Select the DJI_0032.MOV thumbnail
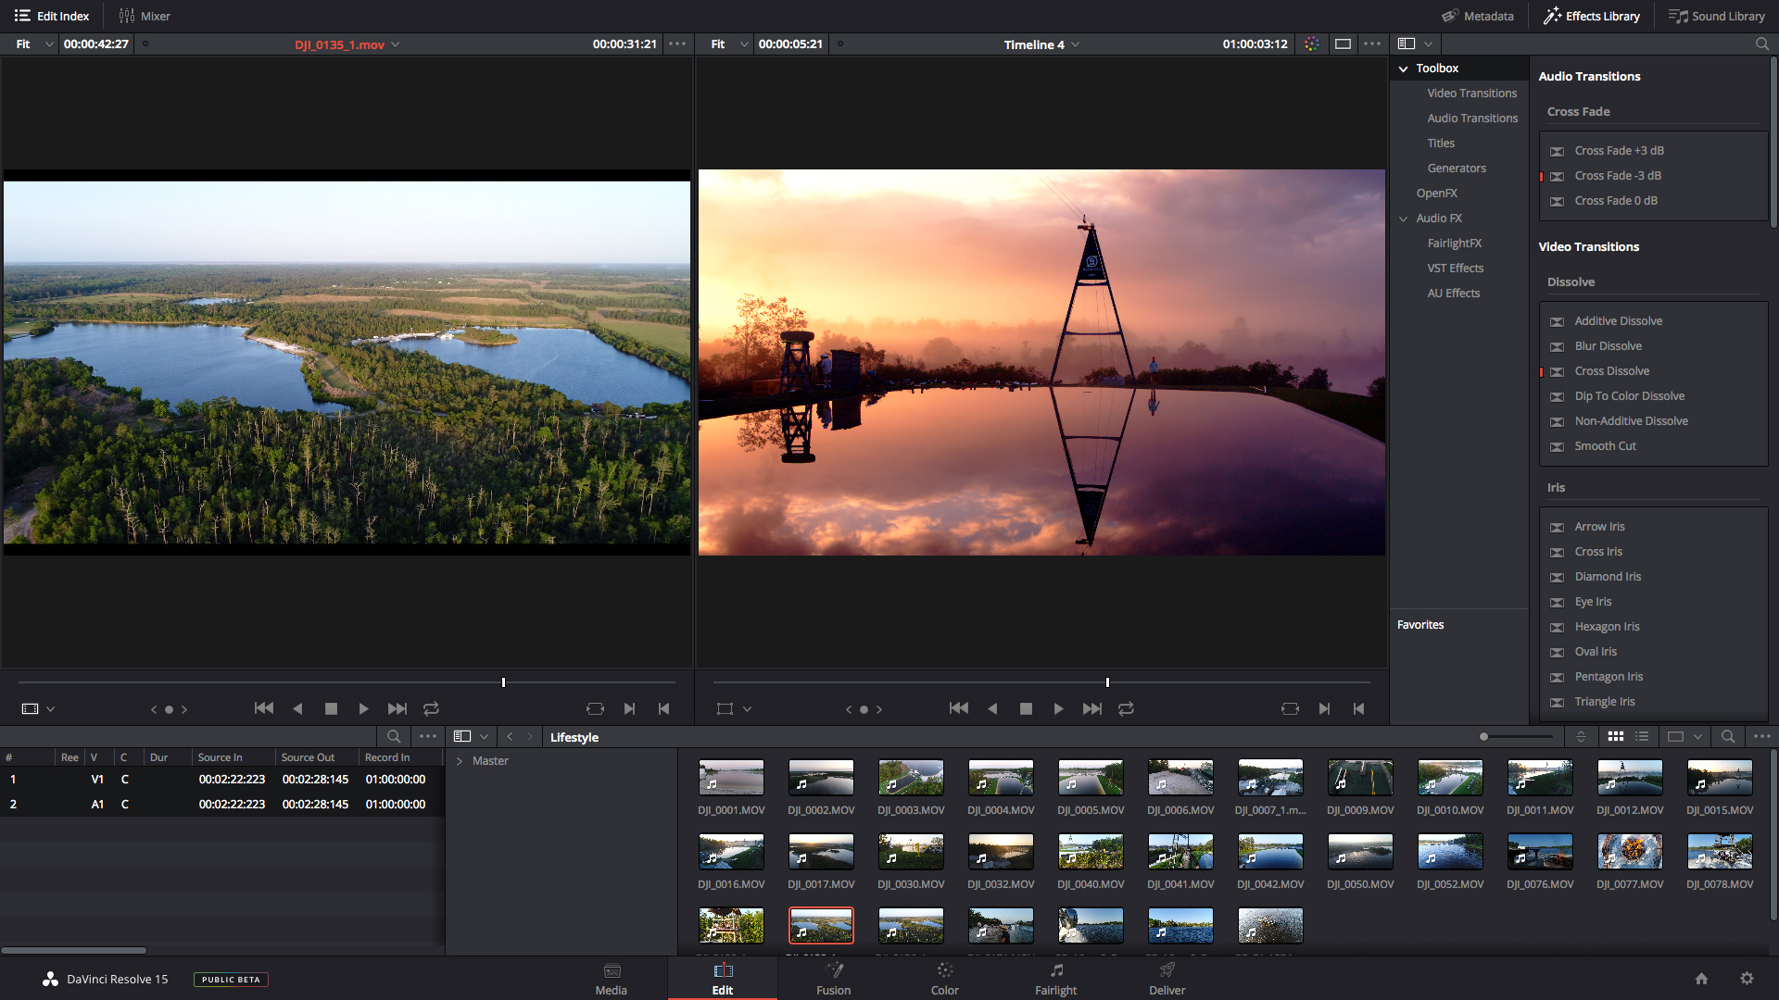The width and height of the screenshot is (1779, 1000). coord(1001,852)
